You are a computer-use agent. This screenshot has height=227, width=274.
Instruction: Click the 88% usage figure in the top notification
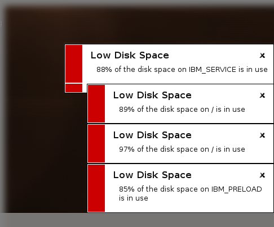point(104,70)
